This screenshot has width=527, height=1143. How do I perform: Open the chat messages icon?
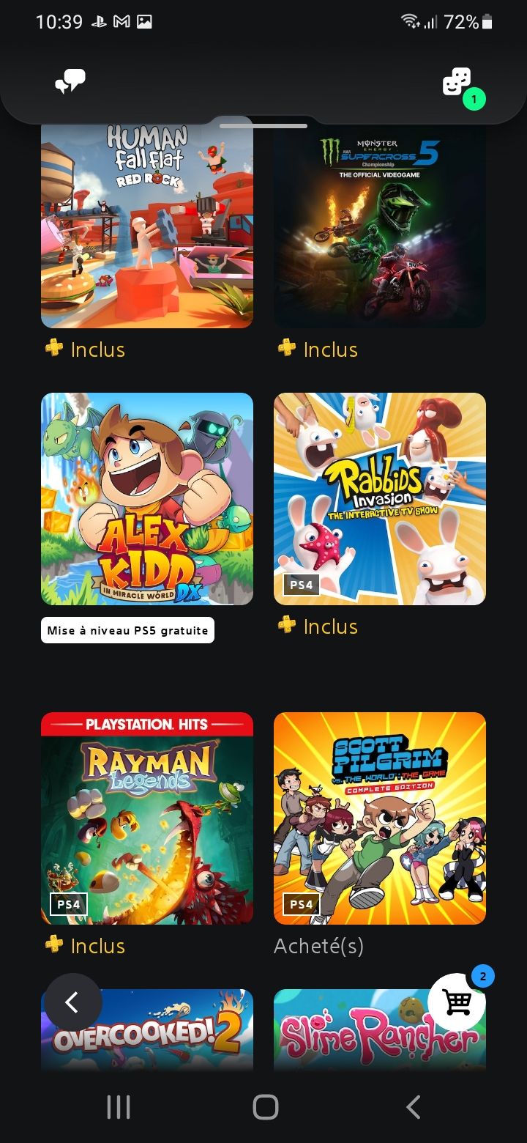pyautogui.click(x=70, y=81)
